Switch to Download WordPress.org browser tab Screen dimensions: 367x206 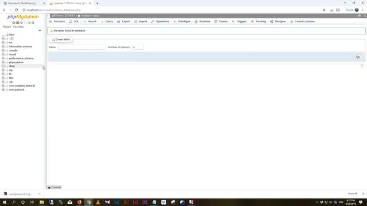pos(22,3)
